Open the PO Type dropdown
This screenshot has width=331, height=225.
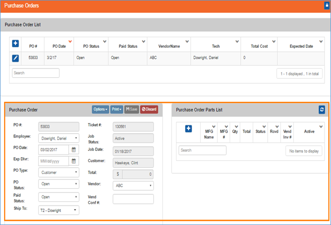pyautogui.click(x=59, y=172)
